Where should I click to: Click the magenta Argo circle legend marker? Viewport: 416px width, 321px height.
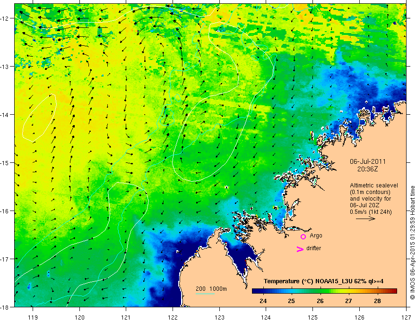[303, 237]
